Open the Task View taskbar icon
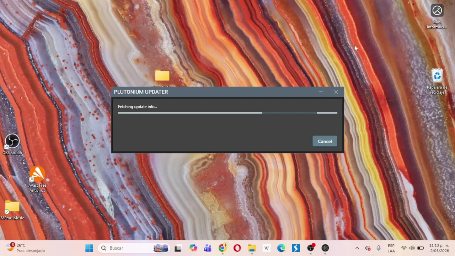455x256 pixels. click(178, 248)
